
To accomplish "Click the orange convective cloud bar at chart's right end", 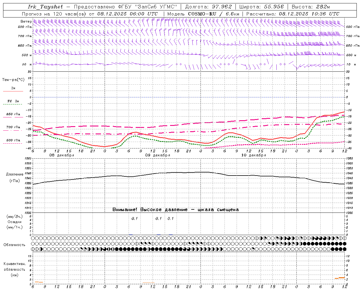I will point(342,278).
